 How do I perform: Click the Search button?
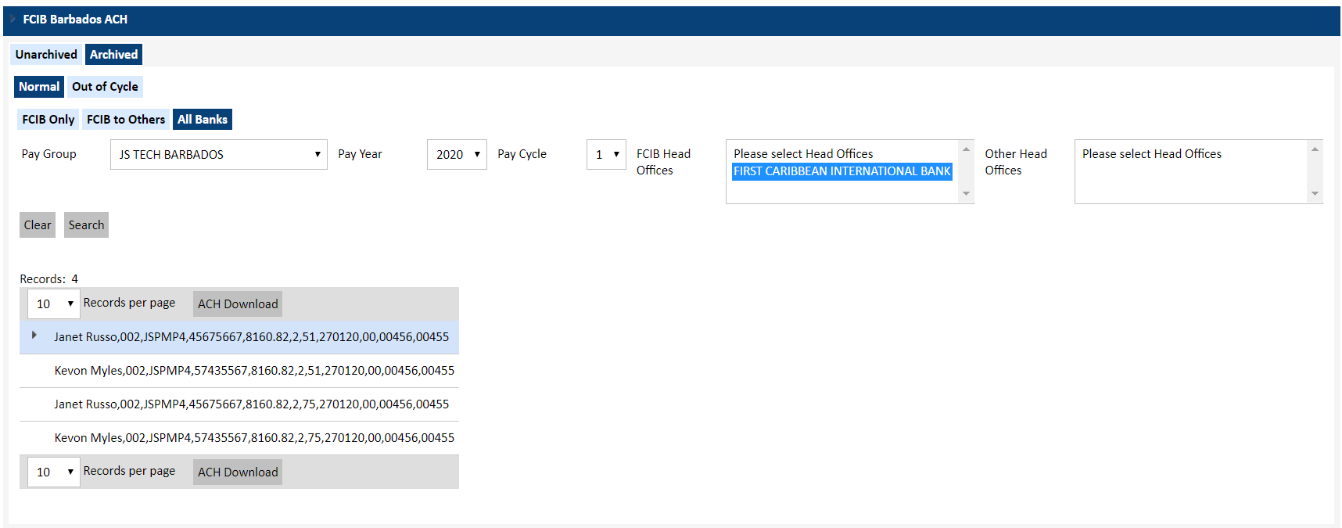pyautogui.click(x=86, y=225)
